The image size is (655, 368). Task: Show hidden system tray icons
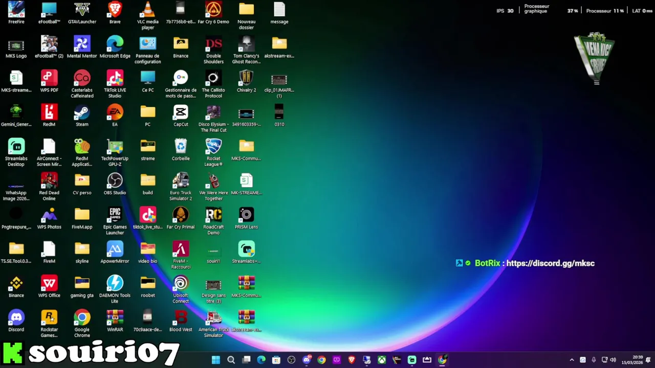tap(572, 360)
